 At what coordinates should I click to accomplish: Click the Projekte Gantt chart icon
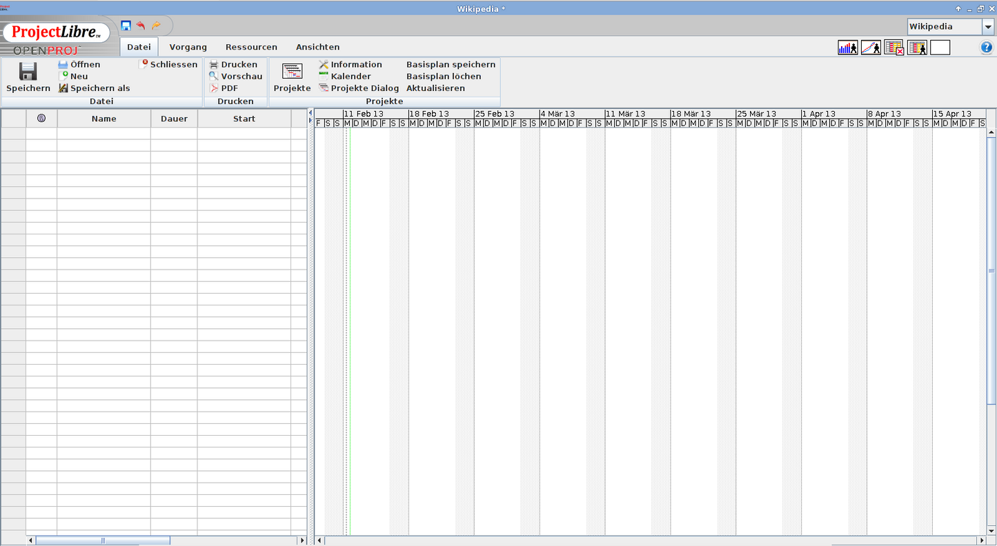291,71
